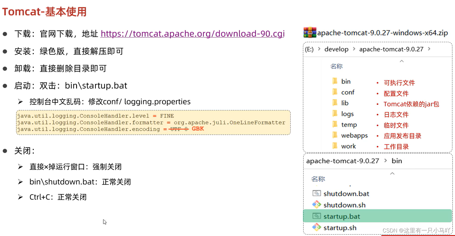
Task: Expand chevron before bin in lower path
Action: point(385,160)
